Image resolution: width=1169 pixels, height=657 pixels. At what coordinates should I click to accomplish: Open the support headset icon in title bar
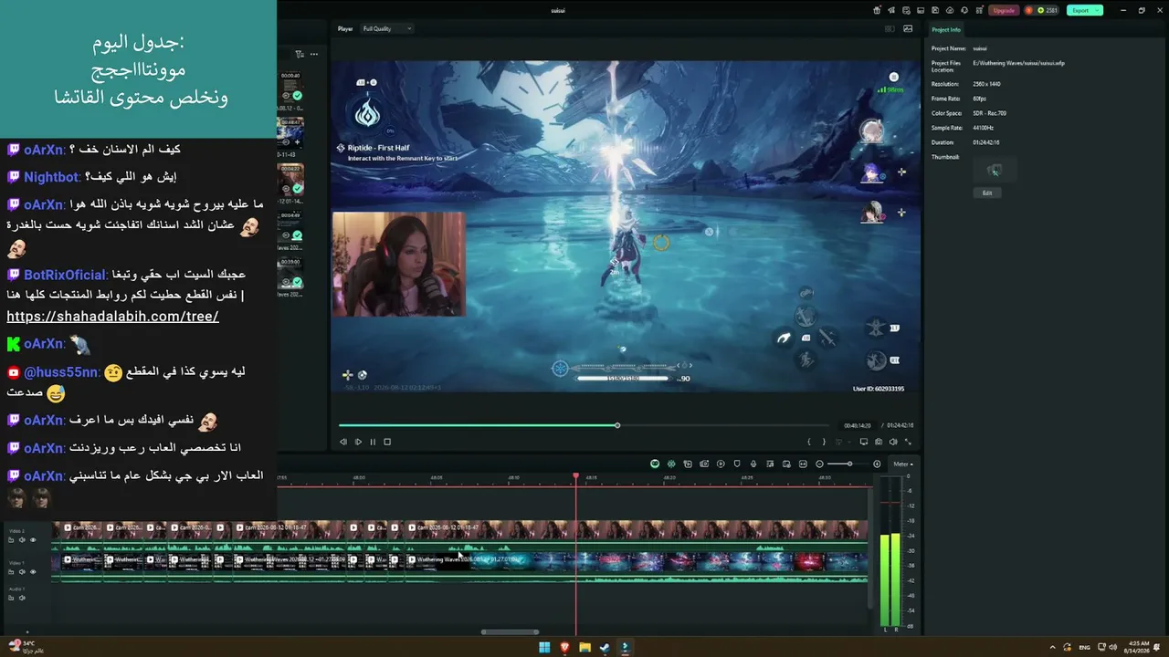964,10
